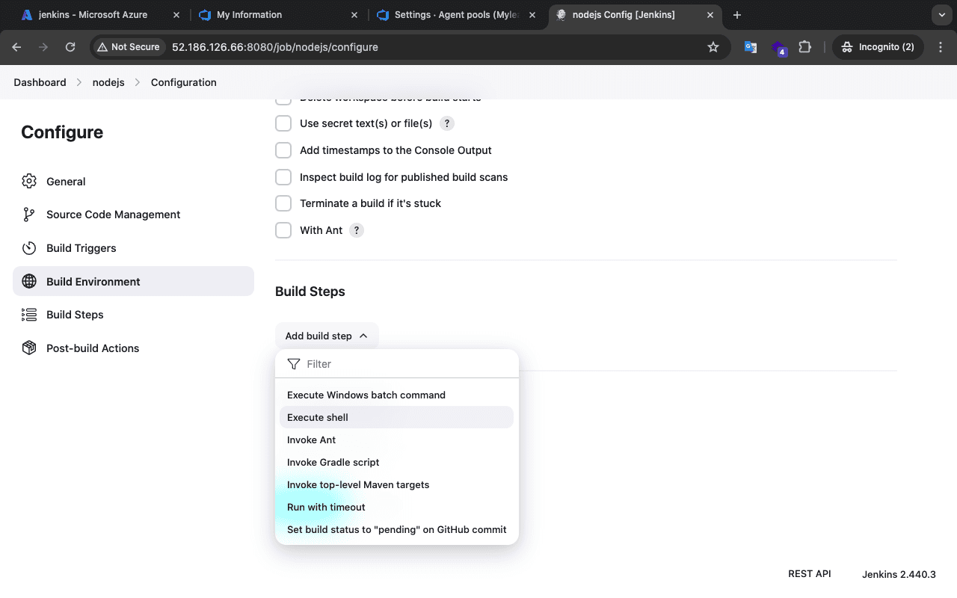
Task: Go back with the browser back arrow
Action: (x=16, y=47)
